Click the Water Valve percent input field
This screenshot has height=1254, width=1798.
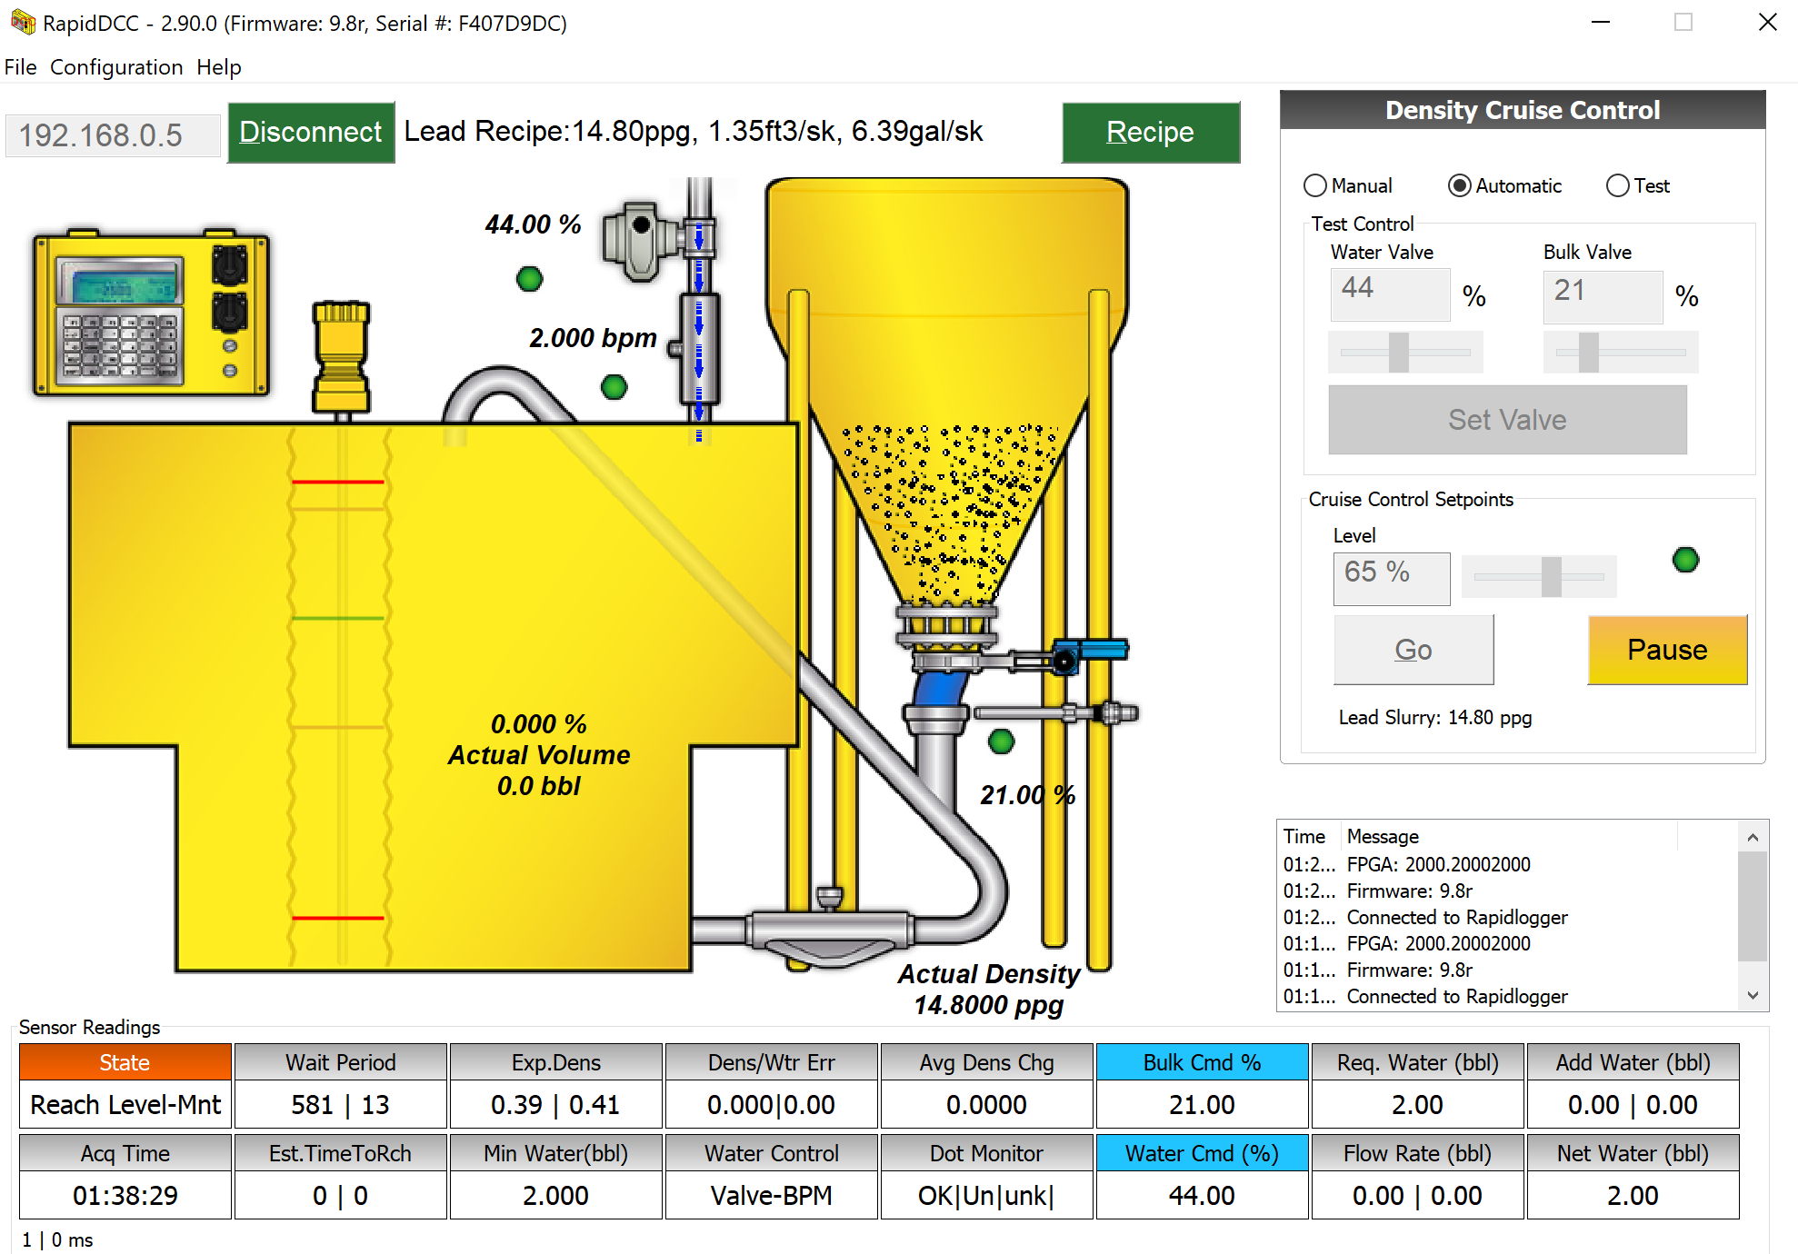[1390, 294]
